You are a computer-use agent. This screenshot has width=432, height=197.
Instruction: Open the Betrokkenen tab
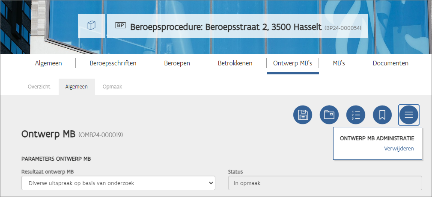[x=235, y=63]
